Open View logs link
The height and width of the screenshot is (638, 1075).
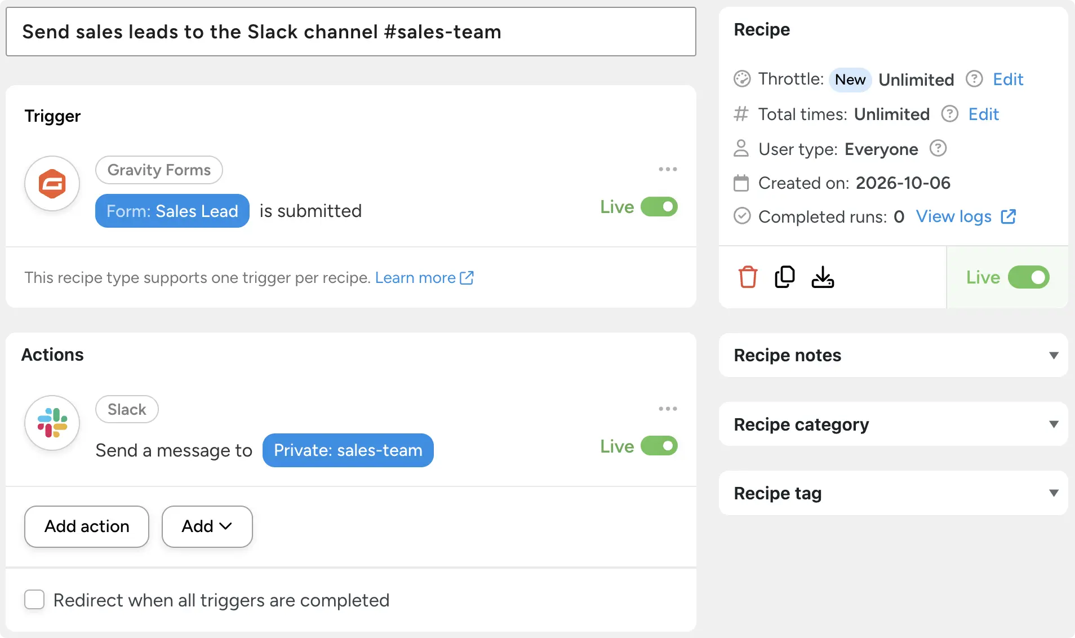[954, 216]
